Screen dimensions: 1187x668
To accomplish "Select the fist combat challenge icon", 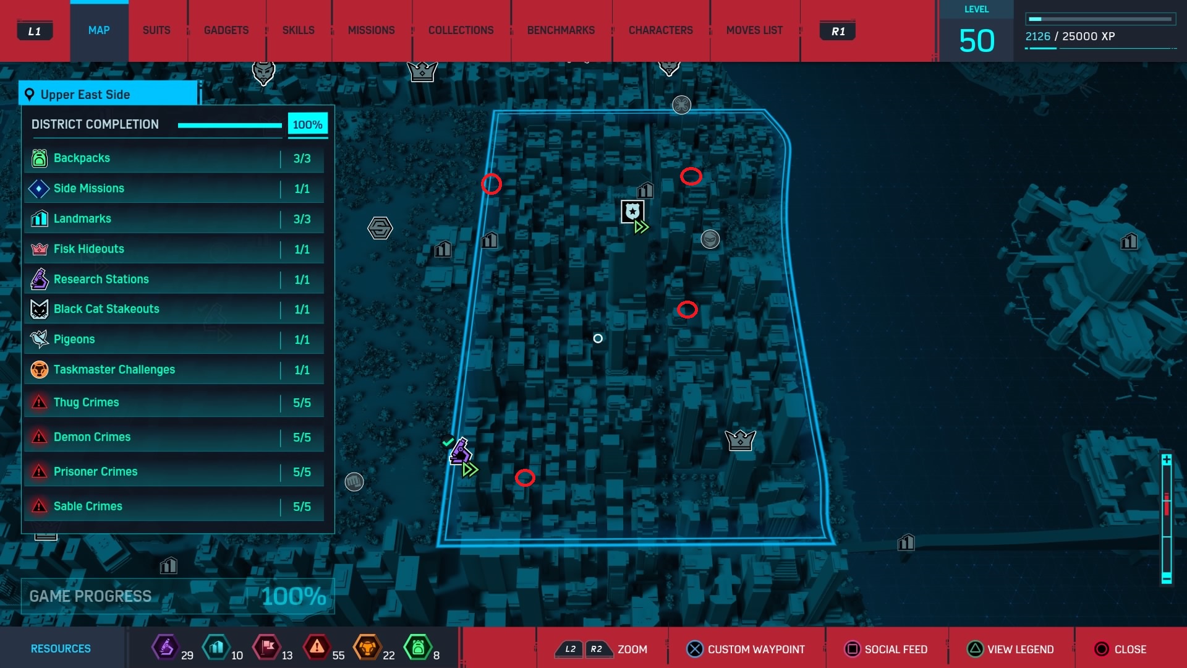I will click(x=354, y=481).
